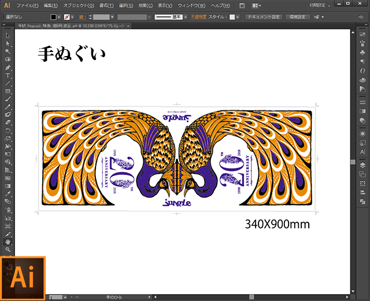Choose the Rectangle tool
The image size is (370, 301).
point(8,91)
